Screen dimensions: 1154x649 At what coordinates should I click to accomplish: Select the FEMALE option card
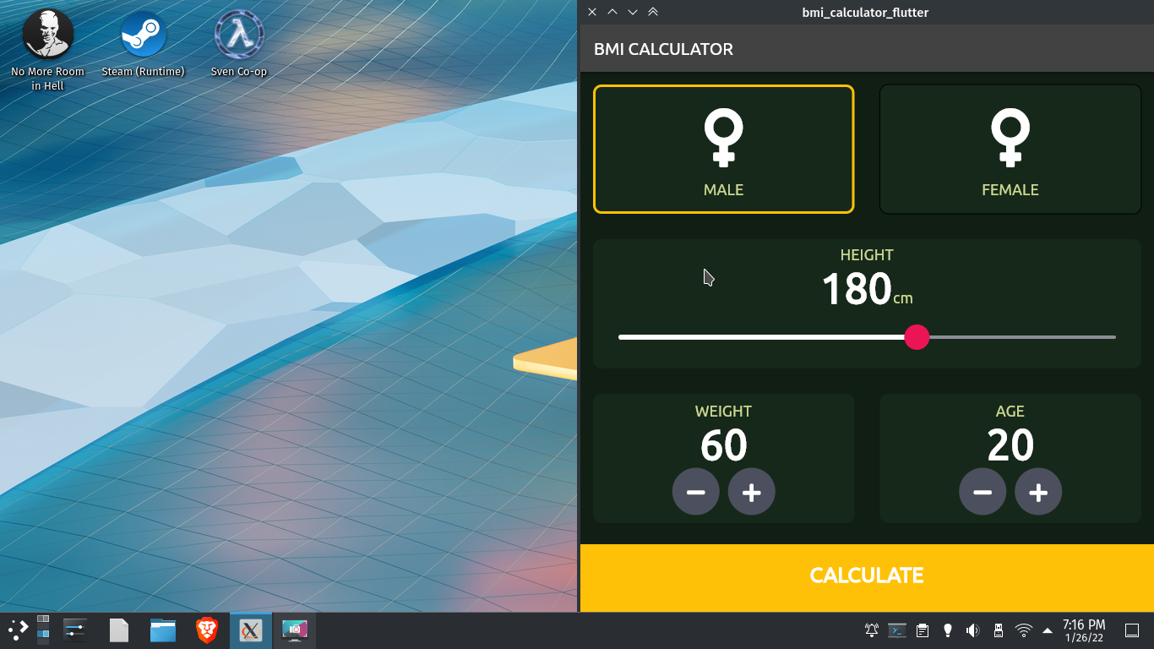tap(1010, 149)
